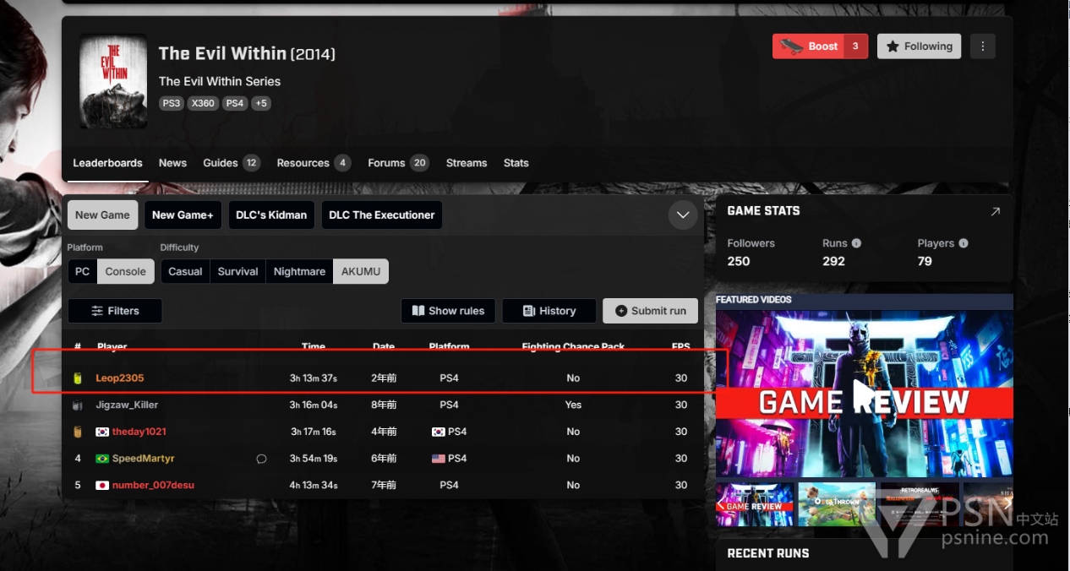Open the Resources tab
The height and width of the screenshot is (571, 1070).
(x=314, y=163)
